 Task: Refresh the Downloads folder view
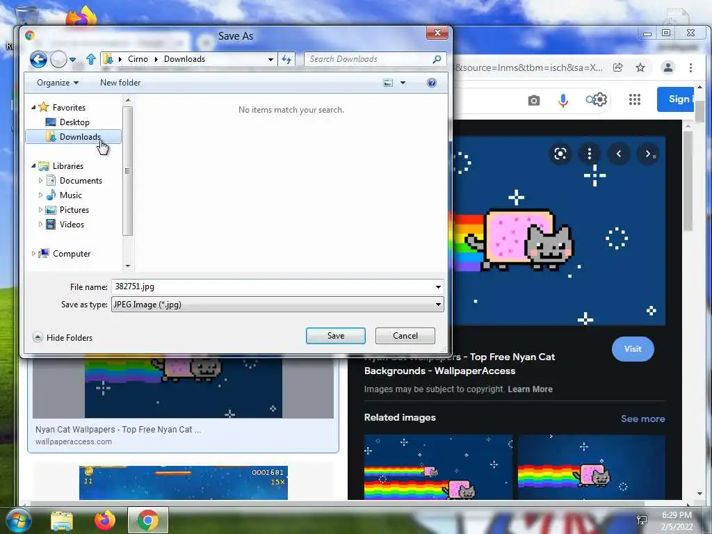(286, 60)
